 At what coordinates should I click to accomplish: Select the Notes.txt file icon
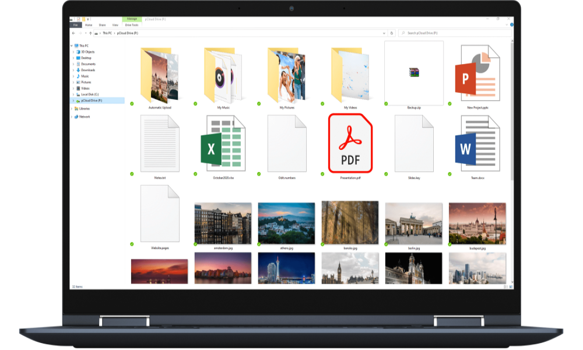pyautogui.click(x=160, y=143)
